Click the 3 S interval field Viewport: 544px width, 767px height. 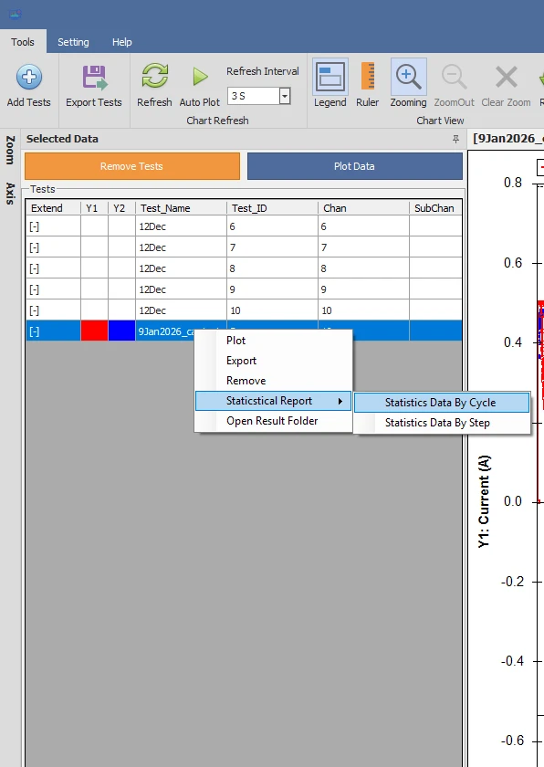point(253,96)
